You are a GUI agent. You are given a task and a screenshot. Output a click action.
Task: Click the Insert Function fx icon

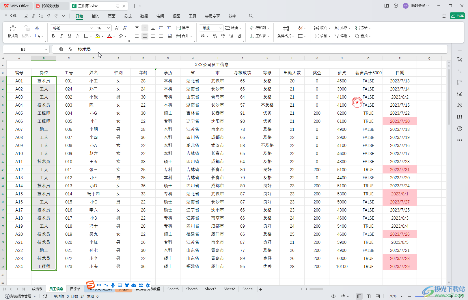[x=70, y=50]
